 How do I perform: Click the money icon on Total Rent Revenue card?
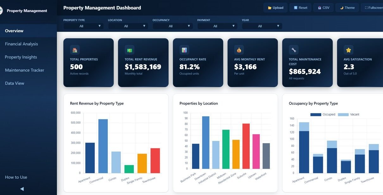(129, 50)
